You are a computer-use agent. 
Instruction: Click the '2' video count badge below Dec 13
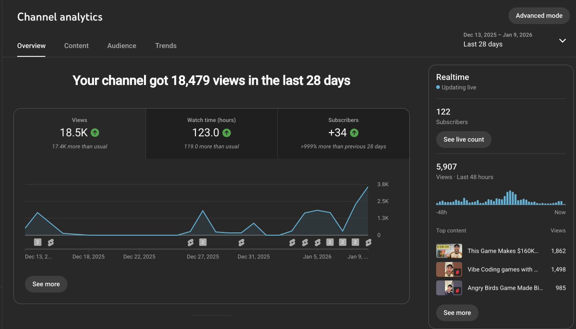37,242
